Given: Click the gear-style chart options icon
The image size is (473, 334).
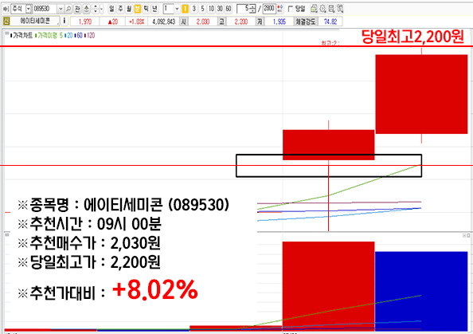Looking at the screenshot, I should click(x=322, y=9).
